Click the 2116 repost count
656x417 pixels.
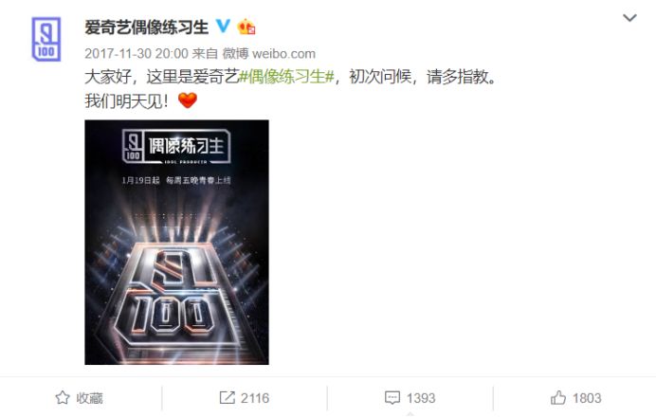coord(255,398)
